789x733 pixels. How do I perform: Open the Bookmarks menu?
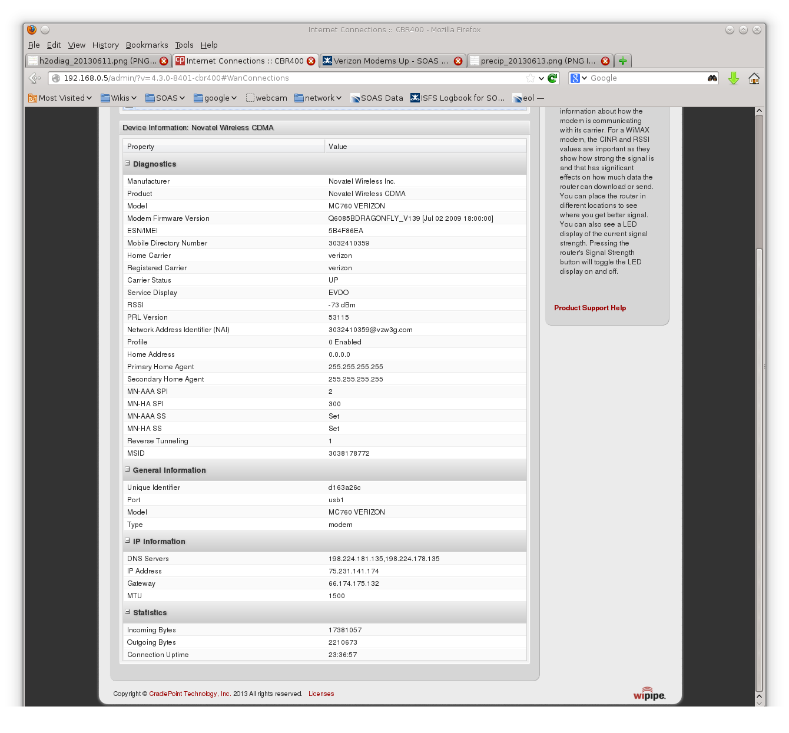click(147, 45)
